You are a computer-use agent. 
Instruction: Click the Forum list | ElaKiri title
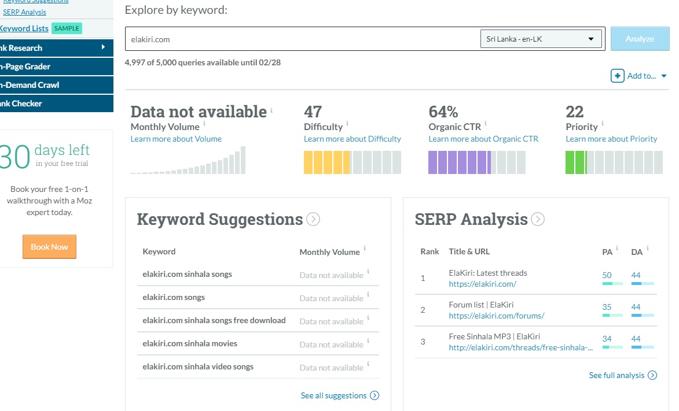(x=481, y=305)
